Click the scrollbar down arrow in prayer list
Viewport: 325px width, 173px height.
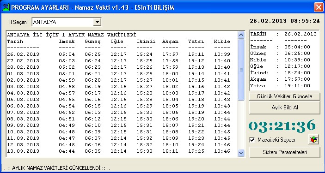[x=241, y=153]
